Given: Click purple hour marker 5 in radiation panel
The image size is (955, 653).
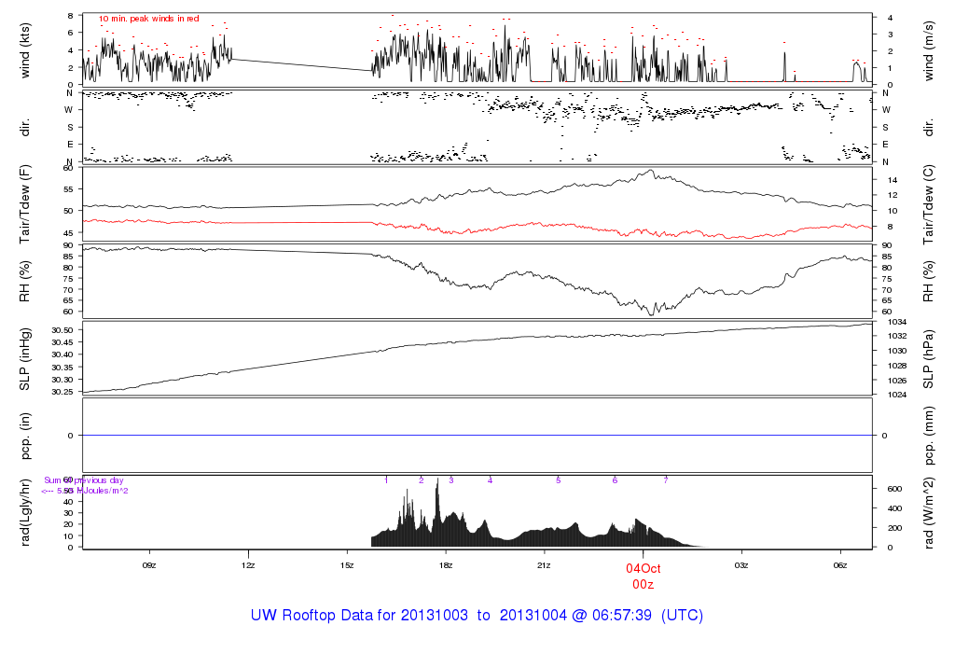Looking at the screenshot, I should (558, 480).
